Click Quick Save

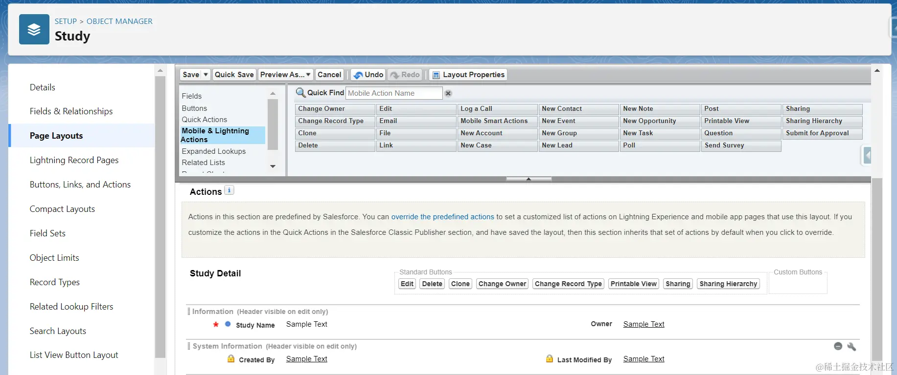coord(234,75)
